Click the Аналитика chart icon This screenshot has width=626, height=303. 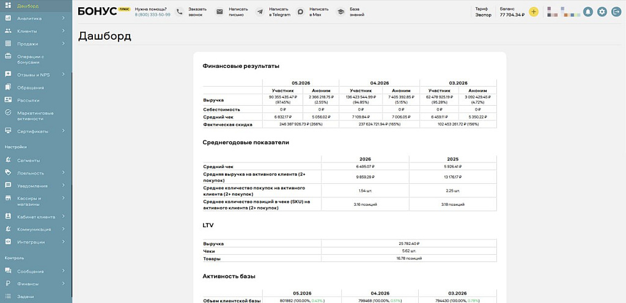(x=8, y=18)
